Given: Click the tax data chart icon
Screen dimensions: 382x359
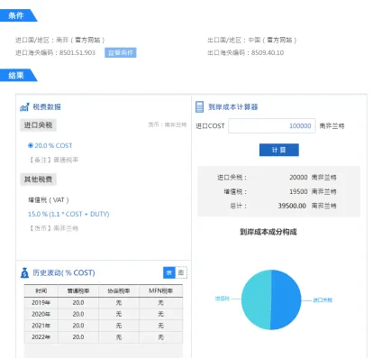Looking at the screenshot, I should click(24, 106).
